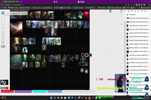Open the layer selector tool below Select
This screenshot has height=100, width=151.
click(x=3, y=16)
